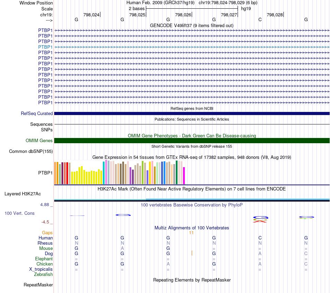Click RefSeq genes from NCBI title
Viewport: 330px width, 293px height.
click(192, 108)
